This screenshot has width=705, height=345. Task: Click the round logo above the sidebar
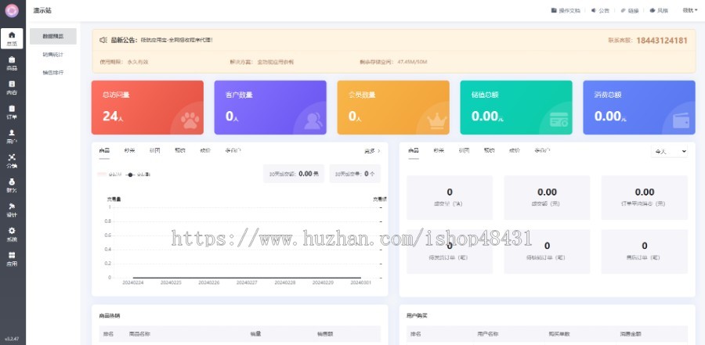[x=12, y=10]
